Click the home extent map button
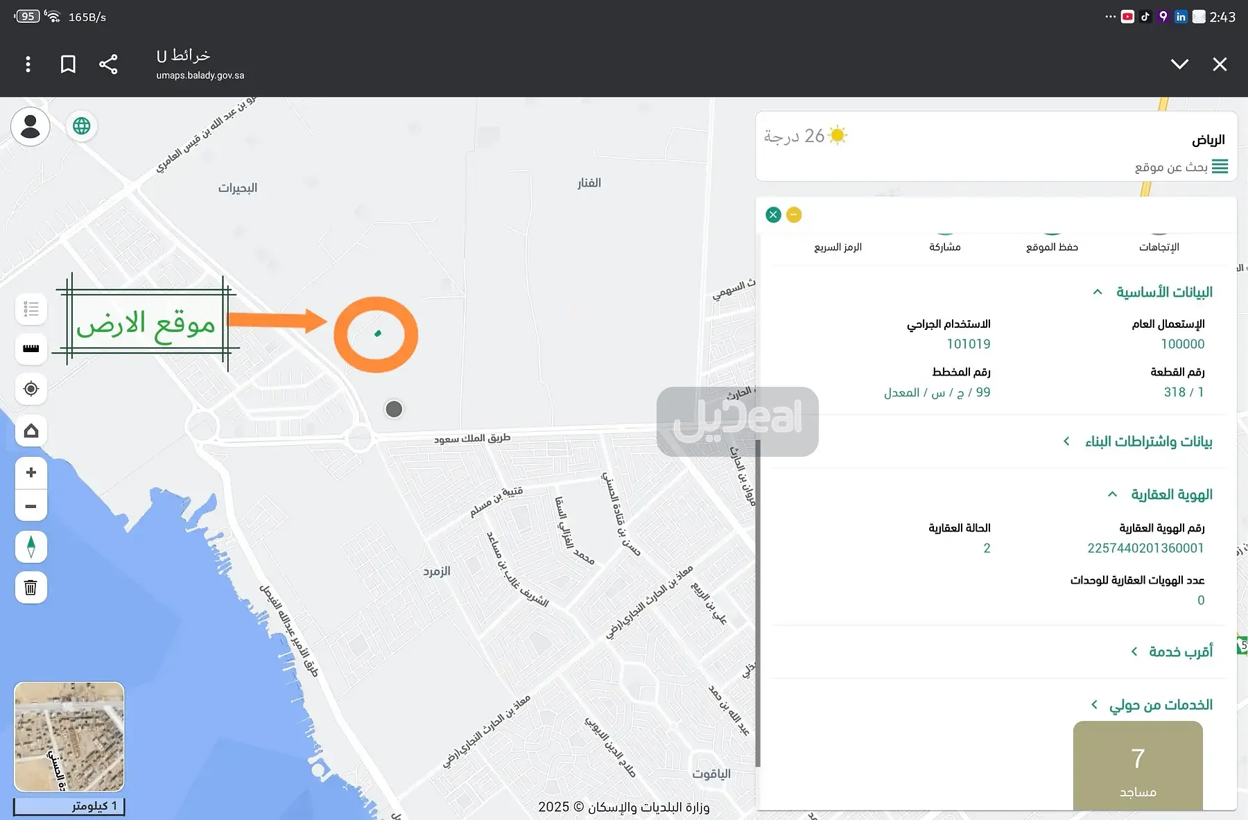 (x=31, y=431)
